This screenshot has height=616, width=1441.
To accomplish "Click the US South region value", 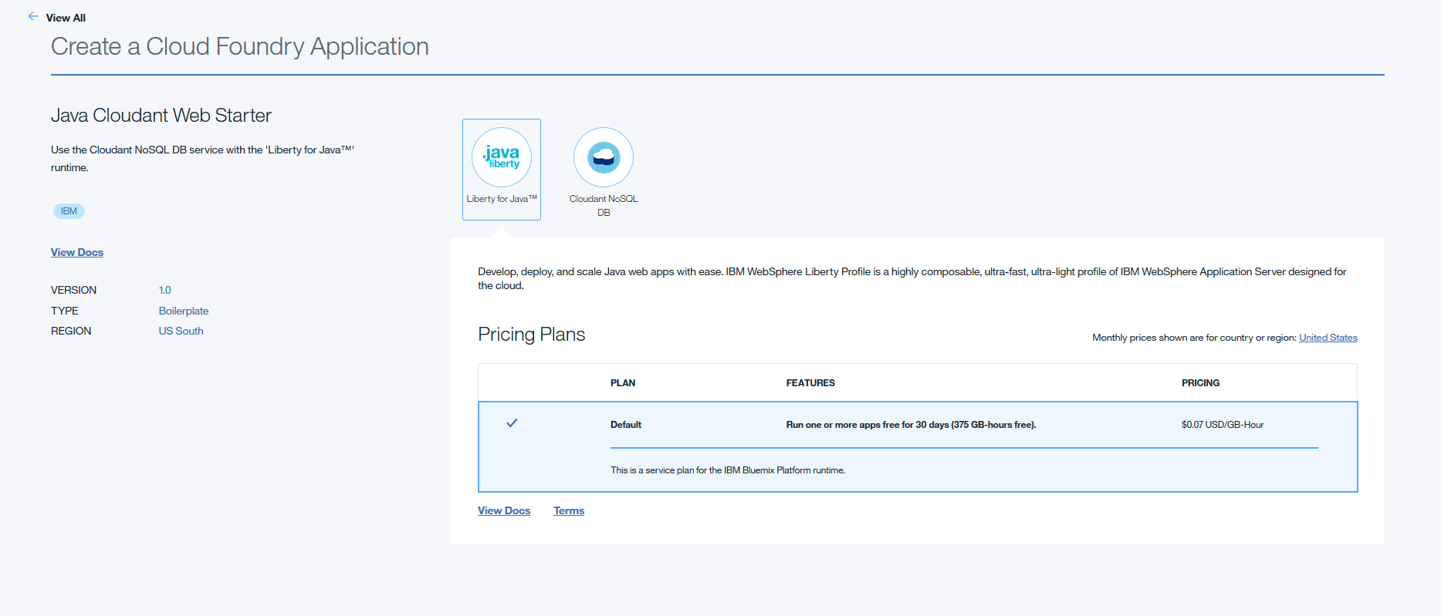I will tap(181, 331).
